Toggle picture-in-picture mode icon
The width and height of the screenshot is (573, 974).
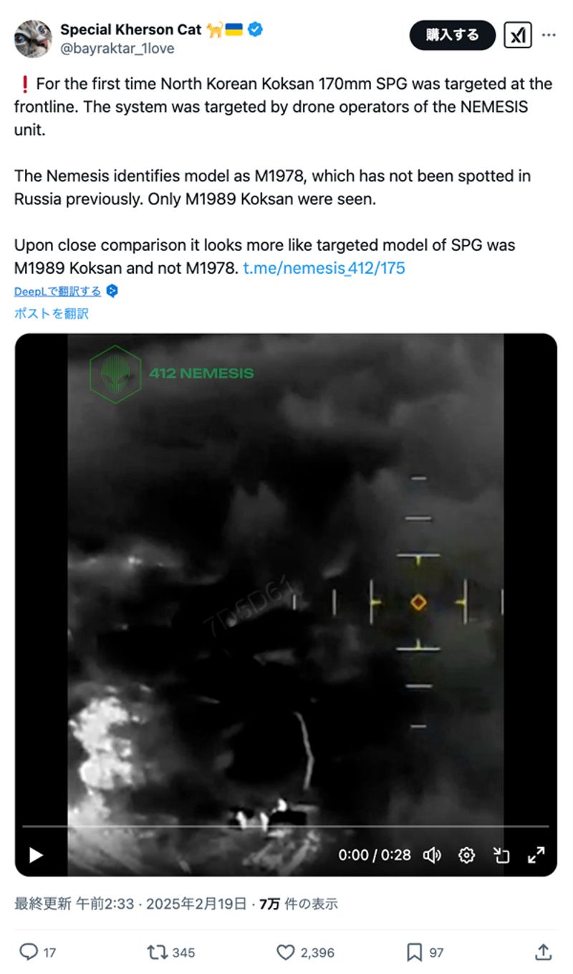501,855
